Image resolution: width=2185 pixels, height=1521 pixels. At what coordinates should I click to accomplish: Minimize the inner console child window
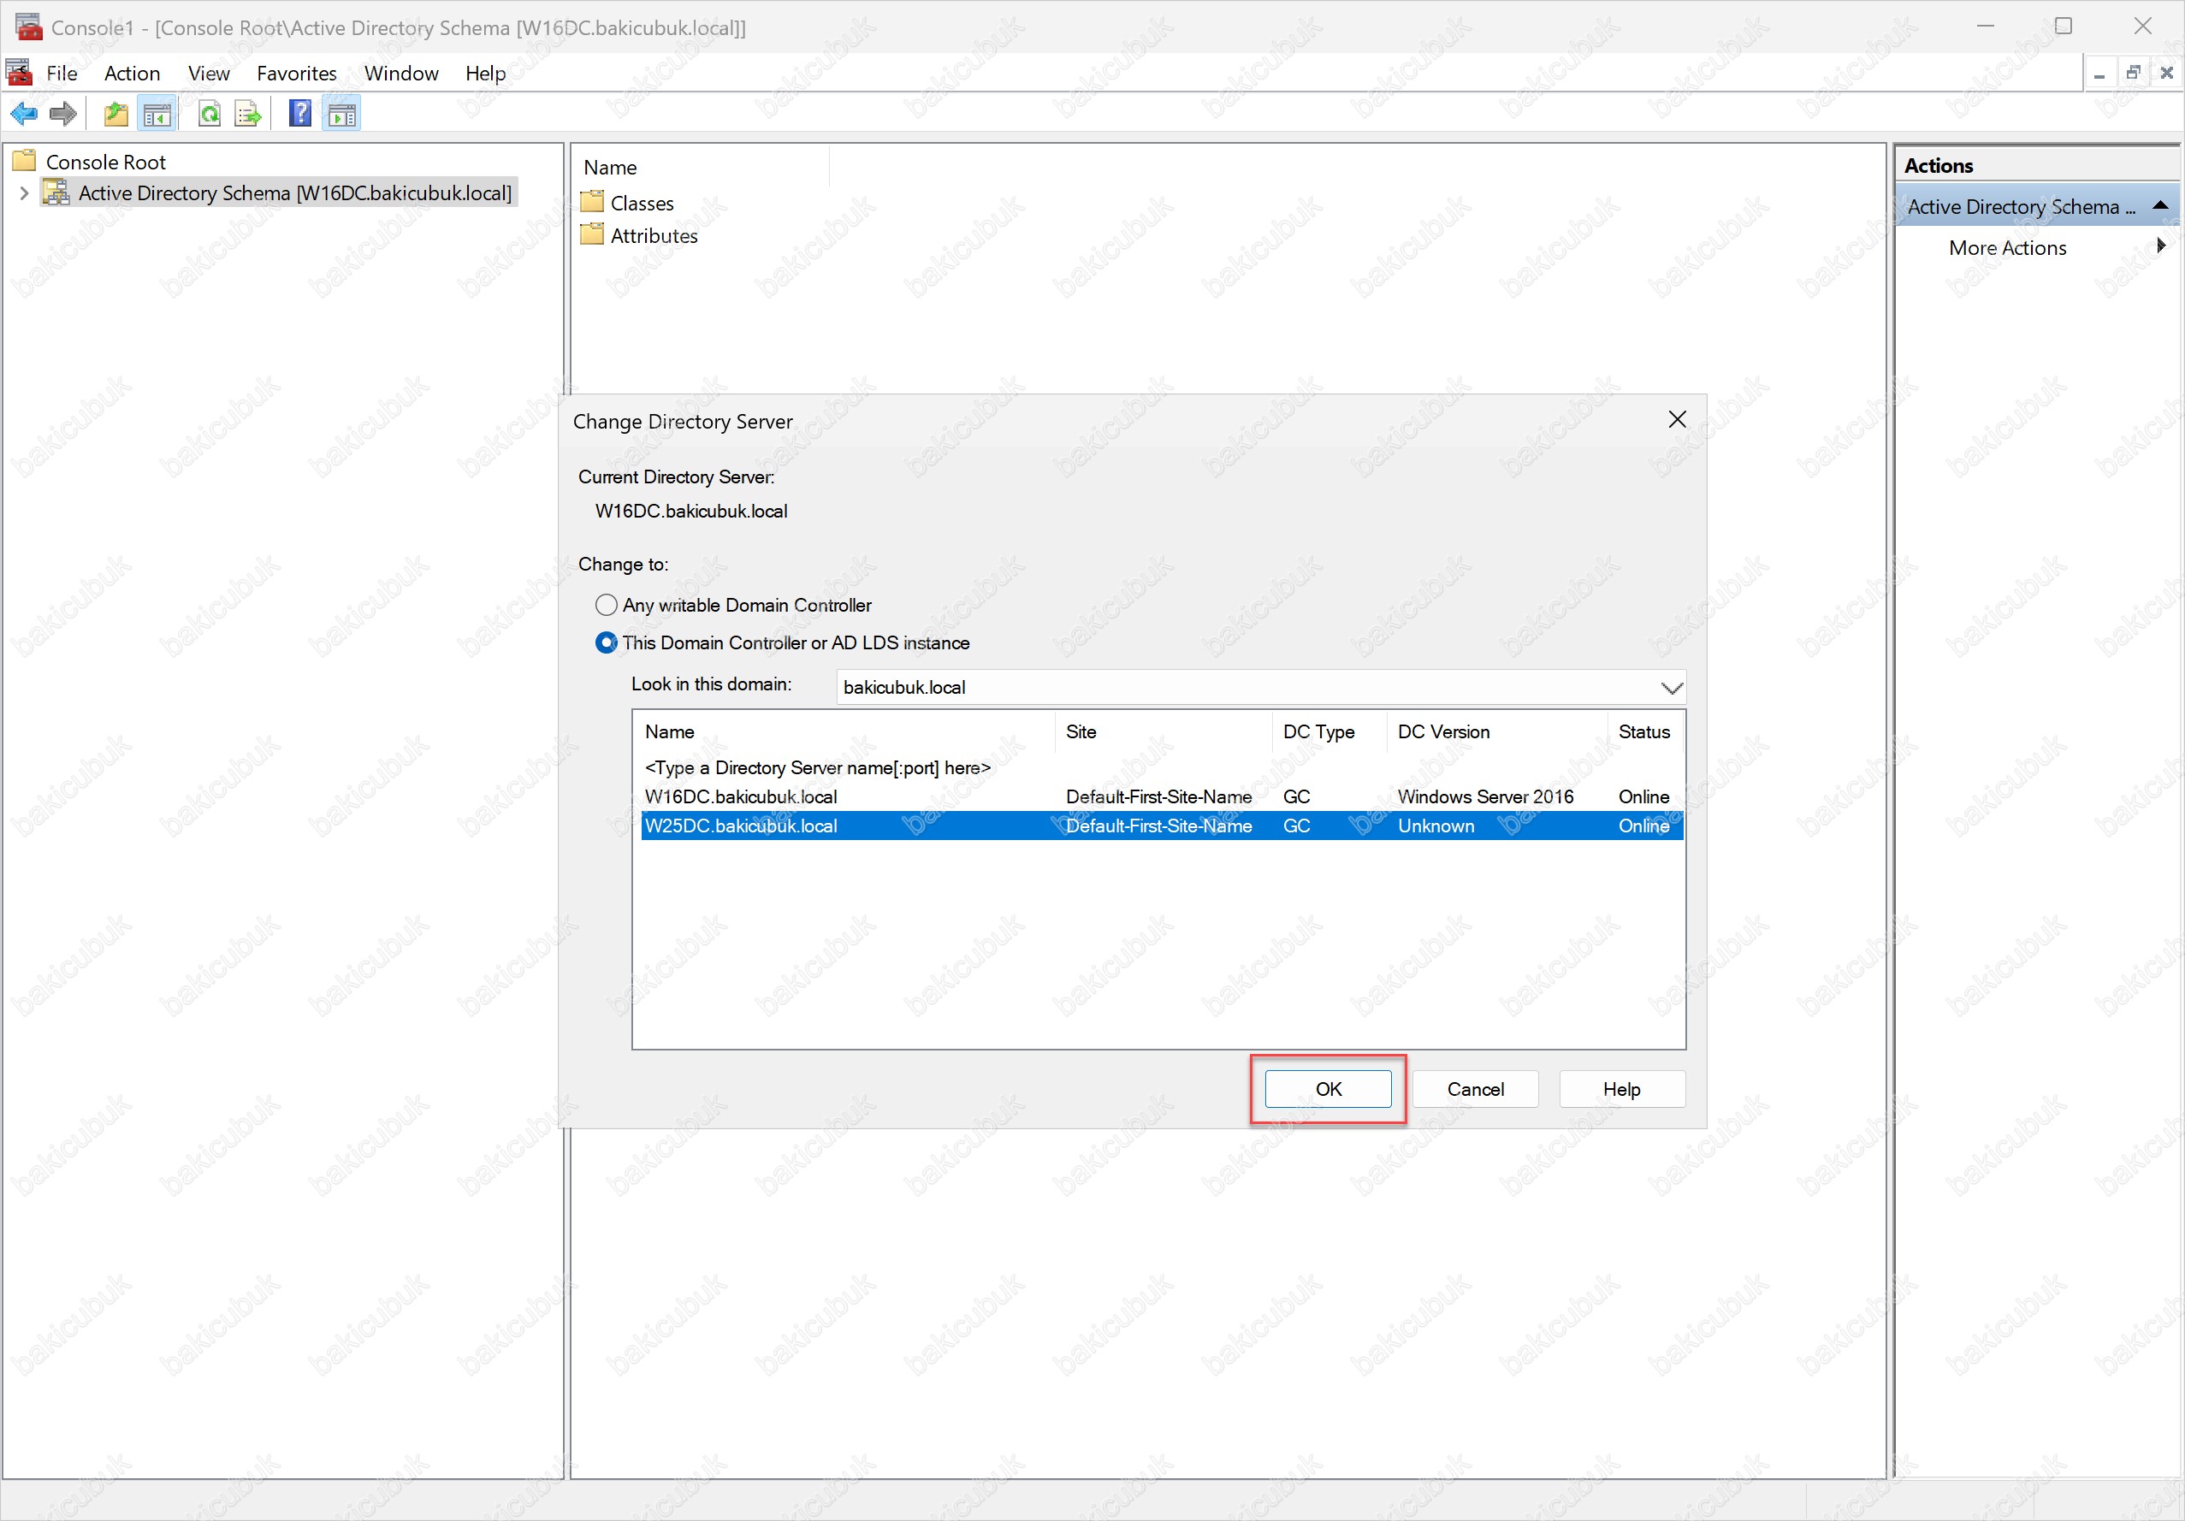2099,74
